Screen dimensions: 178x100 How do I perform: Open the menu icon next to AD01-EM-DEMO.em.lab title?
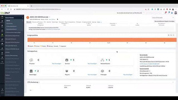(50, 17)
